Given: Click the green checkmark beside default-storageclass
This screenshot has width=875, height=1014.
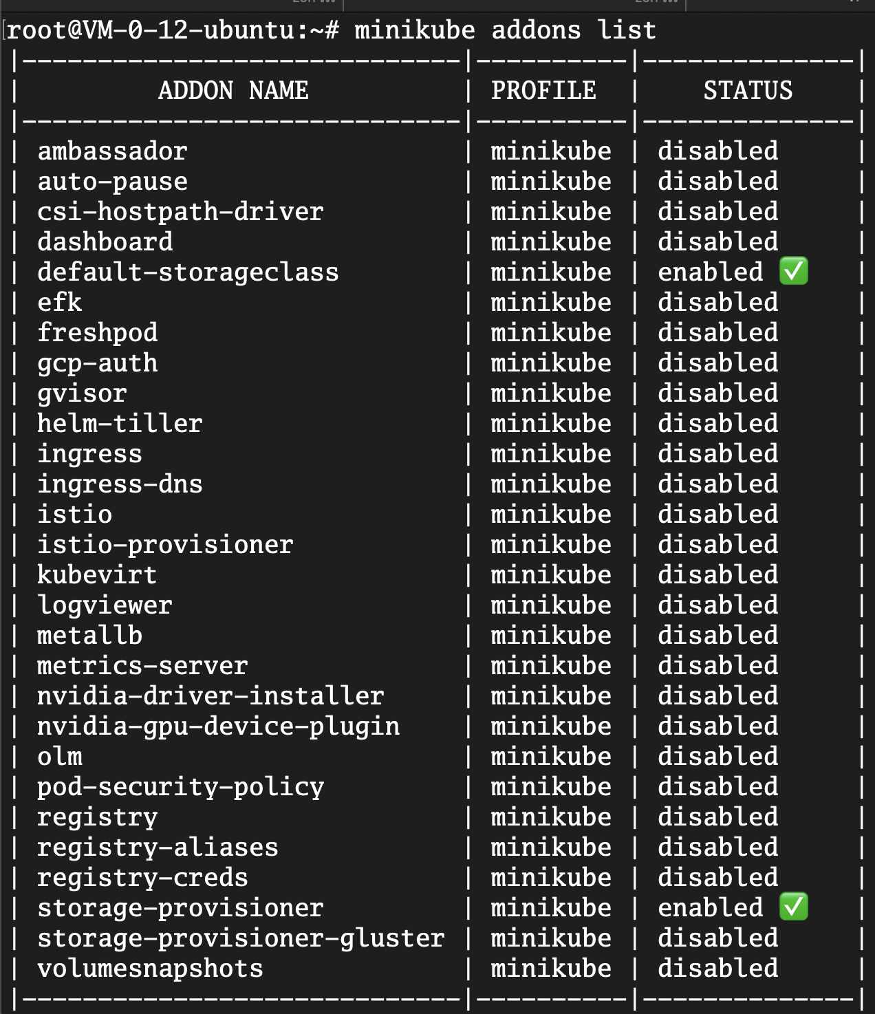Looking at the screenshot, I should tap(794, 272).
